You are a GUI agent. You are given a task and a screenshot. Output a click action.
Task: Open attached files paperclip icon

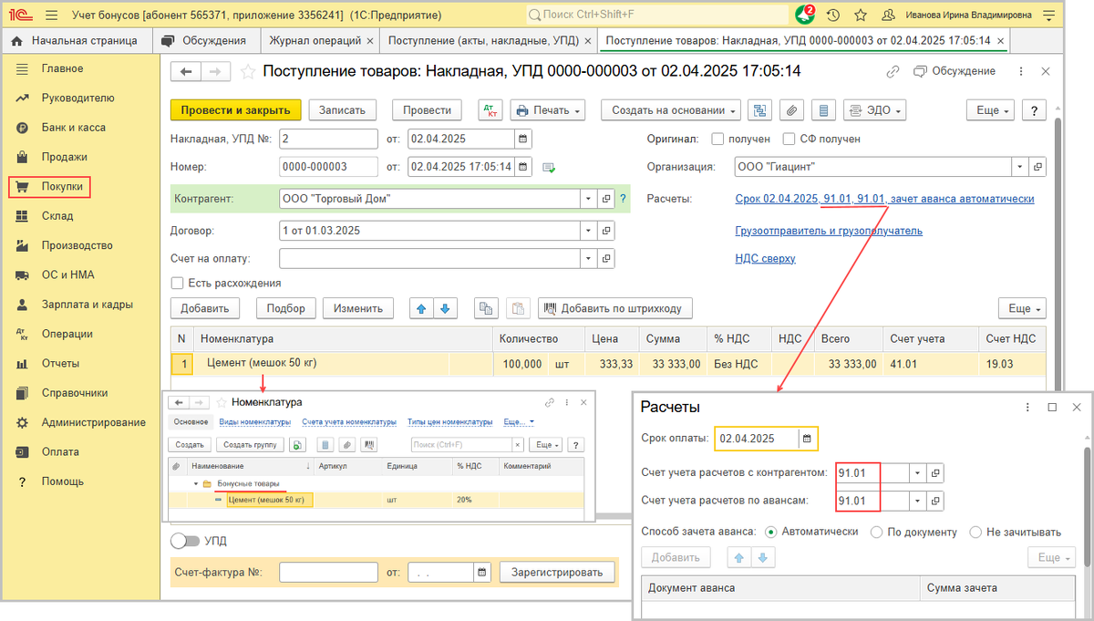click(x=792, y=110)
